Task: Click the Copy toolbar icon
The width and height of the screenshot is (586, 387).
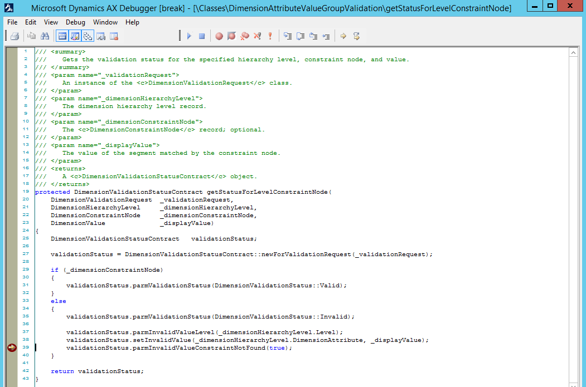Action: (x=32, y=36)
